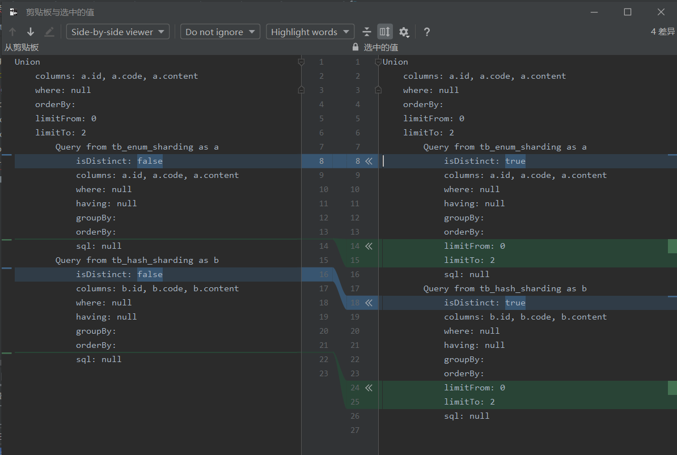Open the Do not ignore dropdown
Viewport: 677px width, 455px height.
(220, 32)
